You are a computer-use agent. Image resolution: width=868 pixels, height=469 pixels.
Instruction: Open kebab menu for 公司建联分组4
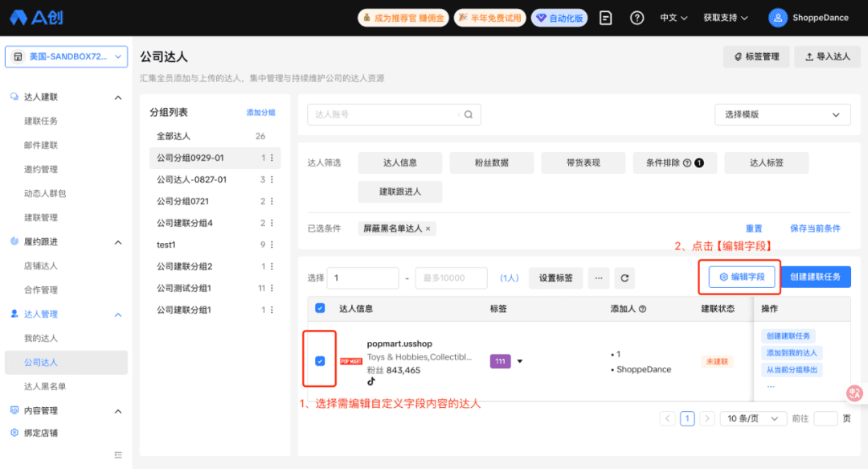(x=272, y=223)
